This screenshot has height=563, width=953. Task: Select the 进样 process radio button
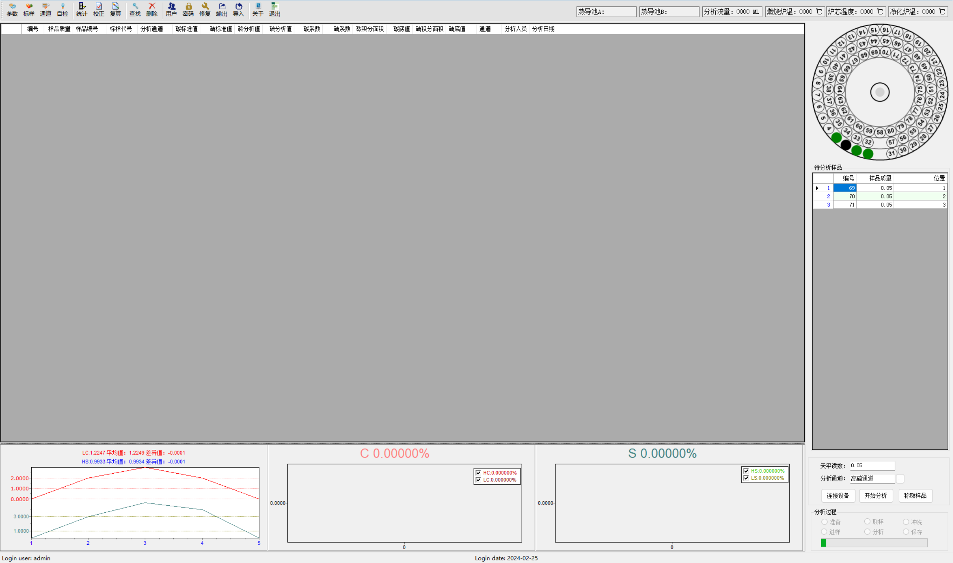click(x=824, y=532)
